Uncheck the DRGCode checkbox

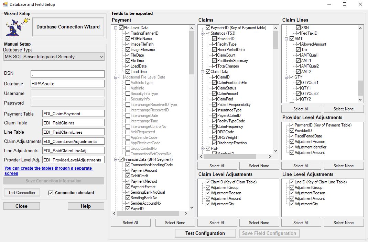pyautogui.click(x=214, y=132)
